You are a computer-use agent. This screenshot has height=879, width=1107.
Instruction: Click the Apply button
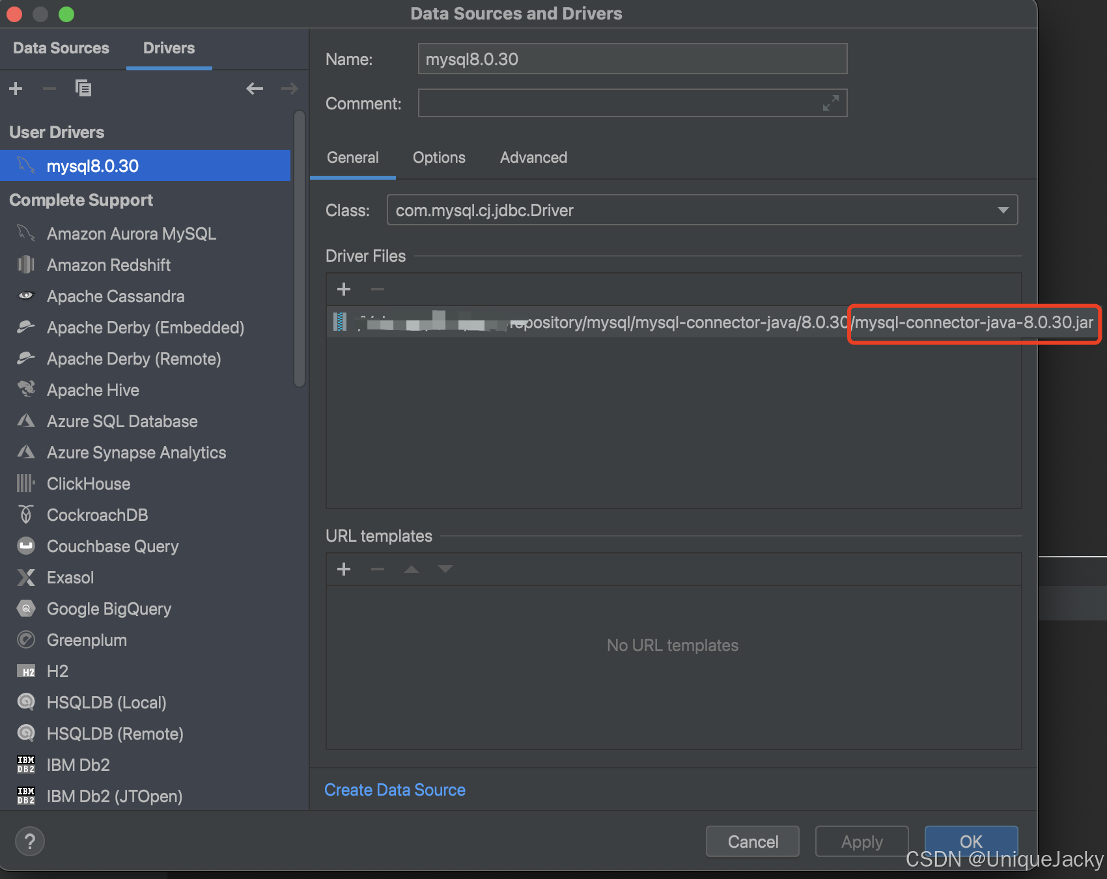tap(862, 841)
